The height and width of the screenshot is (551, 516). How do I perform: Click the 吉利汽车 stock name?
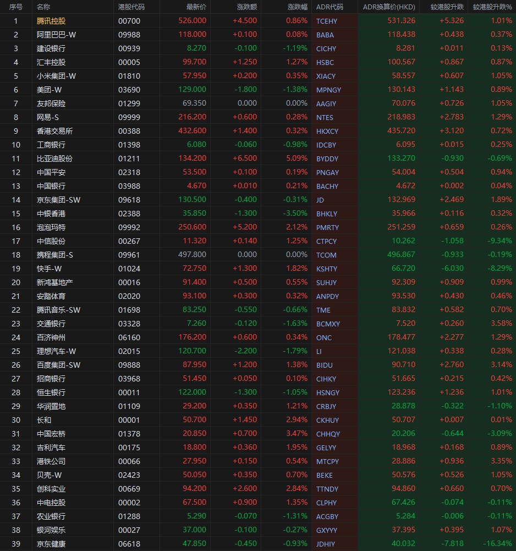51,448
